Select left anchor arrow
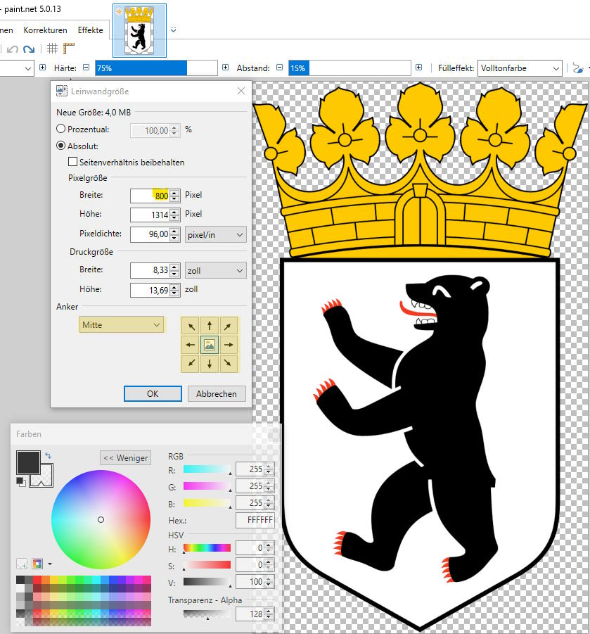Image resolution: width=590 pixels, height=634 pixels. click(x=191, y=345)
